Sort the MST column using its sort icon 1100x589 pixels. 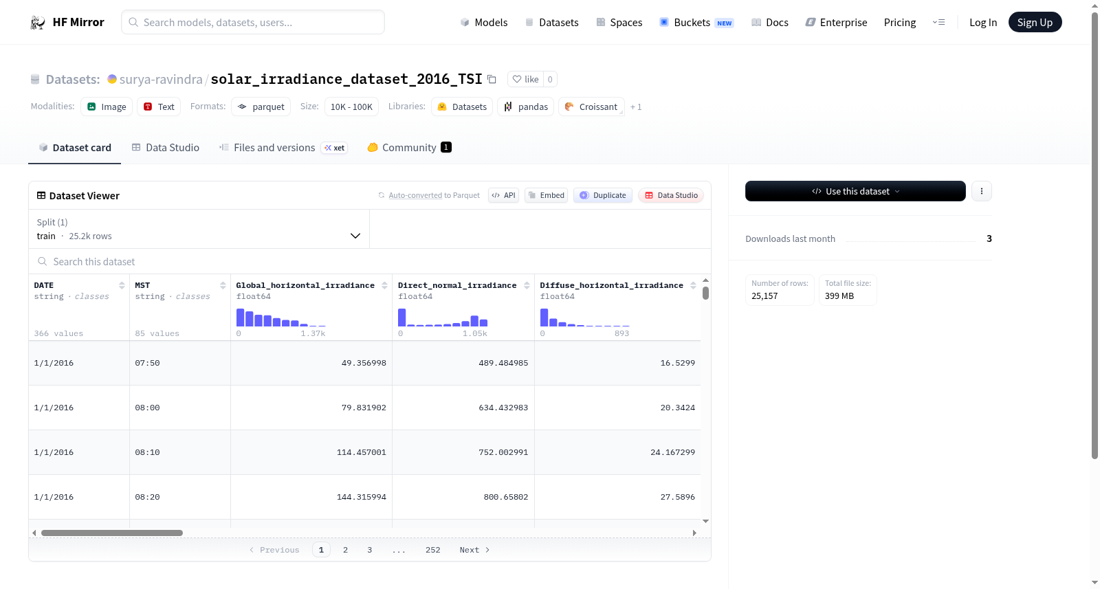[223, 285]
